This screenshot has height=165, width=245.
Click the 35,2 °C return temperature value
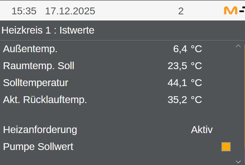[x=184, y=100]
